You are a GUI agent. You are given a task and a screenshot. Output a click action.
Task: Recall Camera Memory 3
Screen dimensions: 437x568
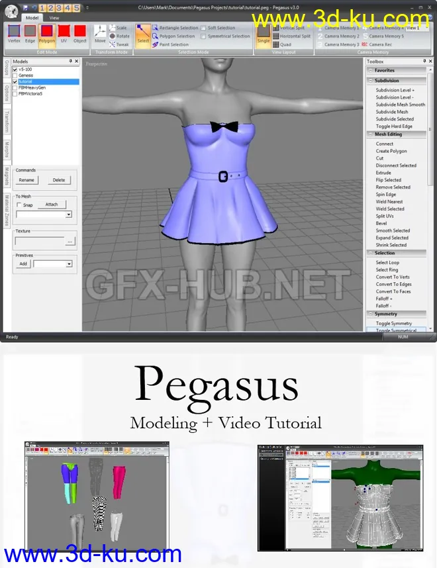click(x=338, y=44)
